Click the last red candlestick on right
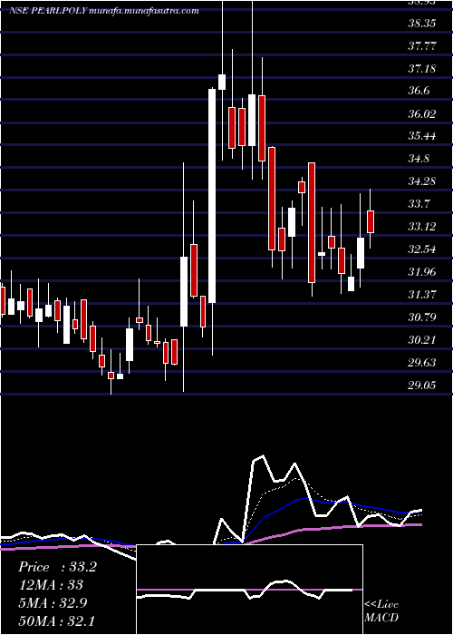 370,221
